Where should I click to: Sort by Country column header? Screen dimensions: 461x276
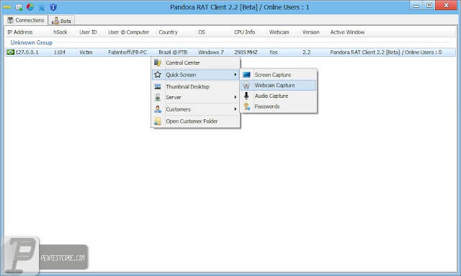[x=168, y=32]
